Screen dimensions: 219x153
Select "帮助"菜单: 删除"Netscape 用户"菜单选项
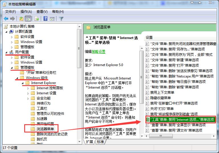(180, 76)
